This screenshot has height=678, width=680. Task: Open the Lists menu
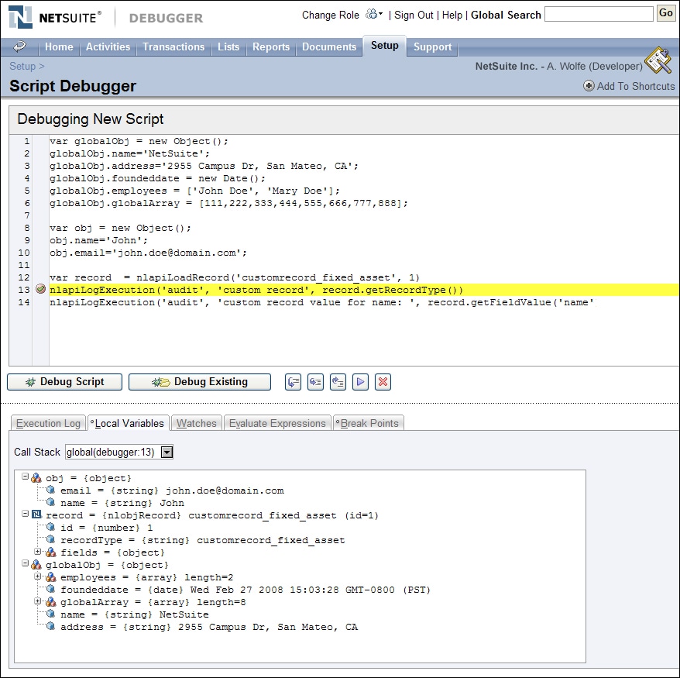(x=228, y=46)
